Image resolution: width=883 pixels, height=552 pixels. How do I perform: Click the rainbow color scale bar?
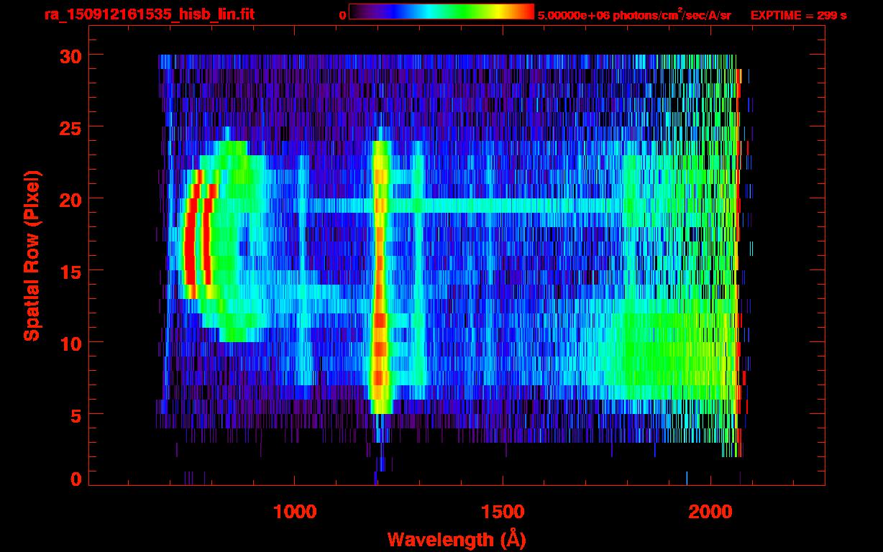[x=441, y=12]
